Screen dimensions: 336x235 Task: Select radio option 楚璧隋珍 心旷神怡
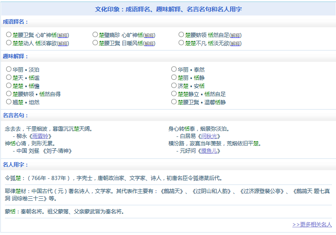click(x=95, y=35)
